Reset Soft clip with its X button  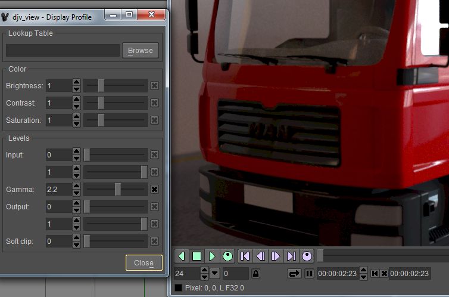tap(154, 242)
